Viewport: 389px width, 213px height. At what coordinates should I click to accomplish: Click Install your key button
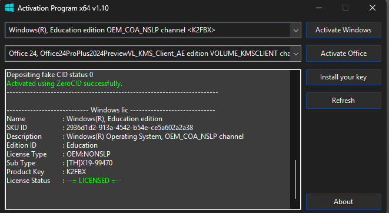point(343,77)
